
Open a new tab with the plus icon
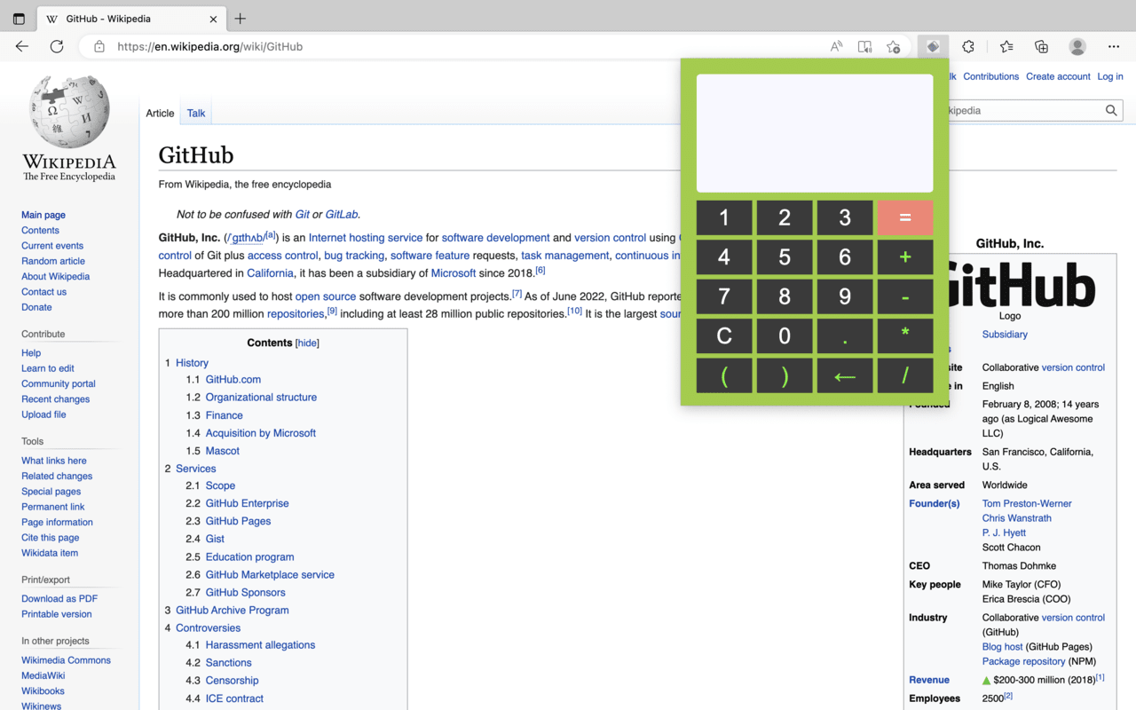click(241, 19)
